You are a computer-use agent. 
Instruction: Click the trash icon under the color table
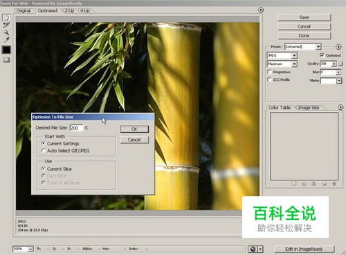coord(334,184)
